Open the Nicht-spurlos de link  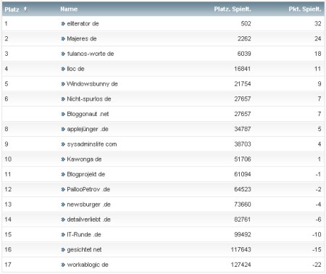click(x=89, y=99)
